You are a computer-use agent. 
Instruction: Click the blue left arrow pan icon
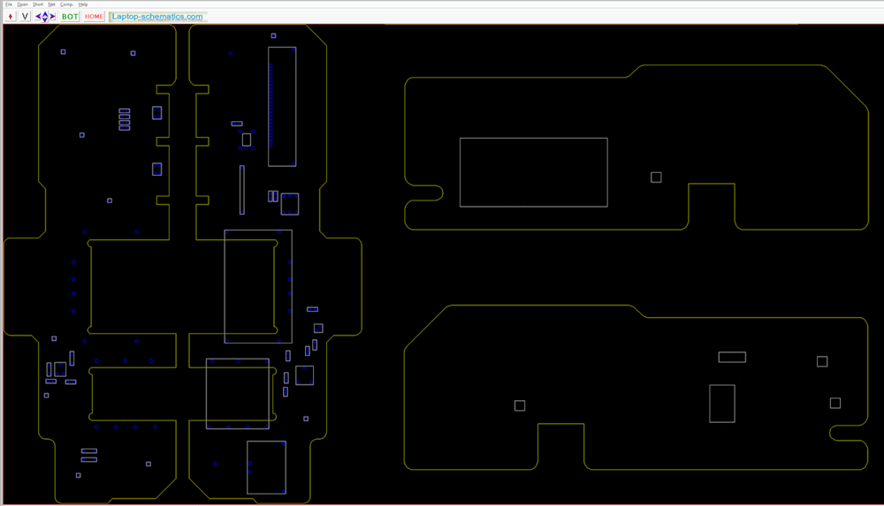point(38,17)
